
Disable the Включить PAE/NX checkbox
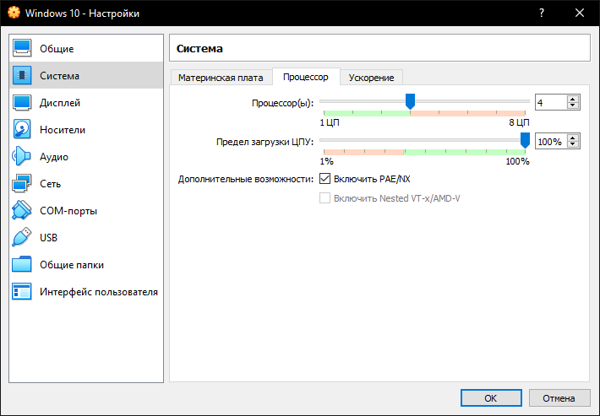coord(325,178)
